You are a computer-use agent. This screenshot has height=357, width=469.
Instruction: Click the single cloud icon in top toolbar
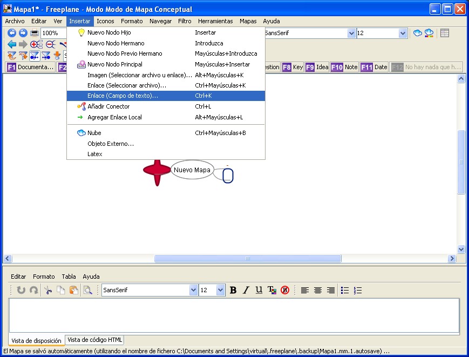point(418,33)
